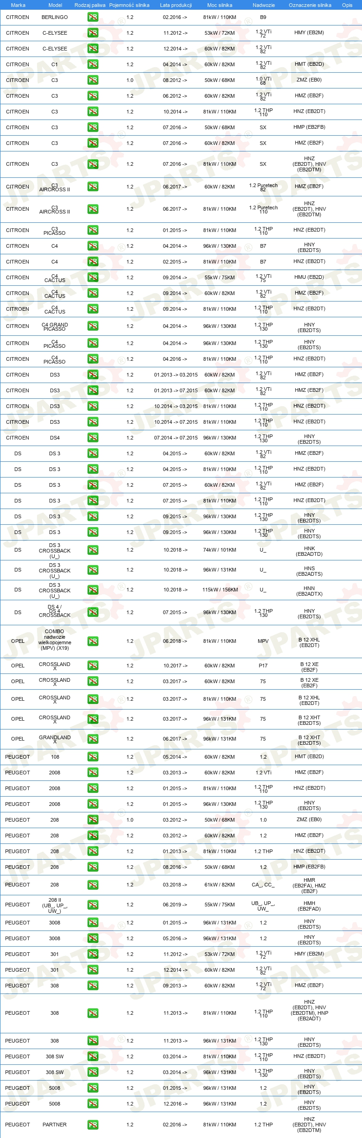Click the Moc silnika column header
This screenshot has width=362, height=1138.
220,5
